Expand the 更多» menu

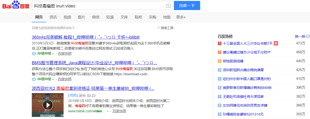tap(181, 17)
